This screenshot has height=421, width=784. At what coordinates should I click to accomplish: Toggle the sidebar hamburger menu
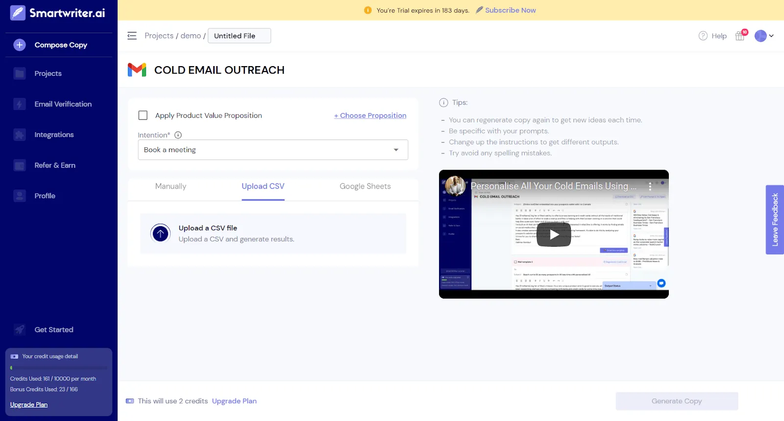[x=132, y=36]
